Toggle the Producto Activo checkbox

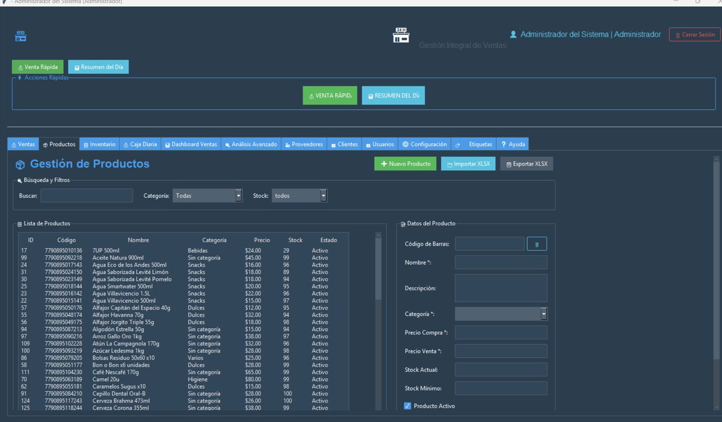407,406
